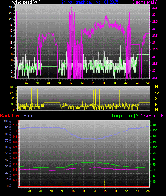Screen dimensions: 166x196
Task: Click hour 08 under the windspeed graph
Action: pos(60,83)
